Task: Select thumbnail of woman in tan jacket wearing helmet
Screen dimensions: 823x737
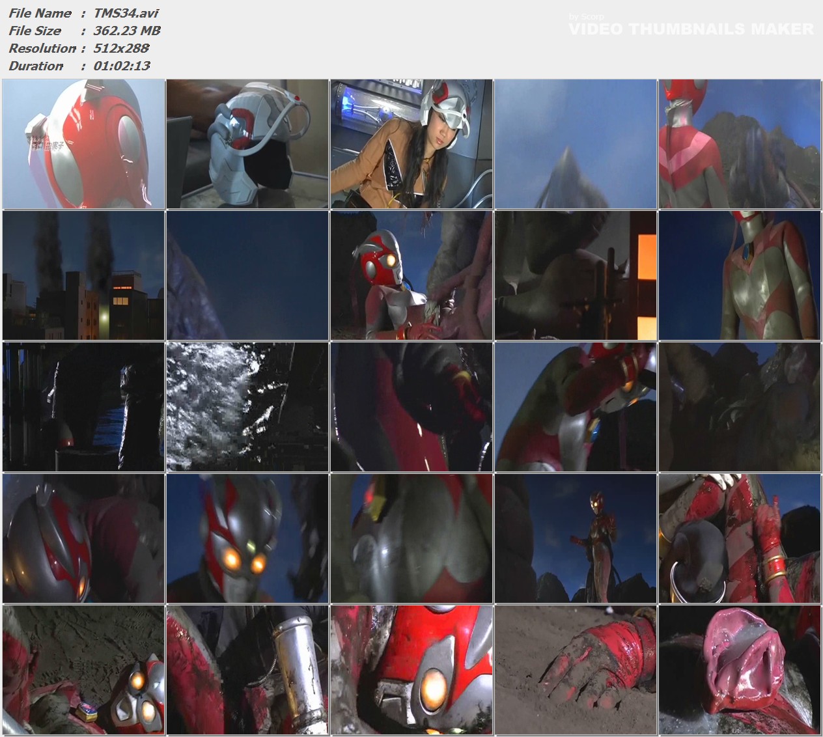Action: [x=411, y=144]
